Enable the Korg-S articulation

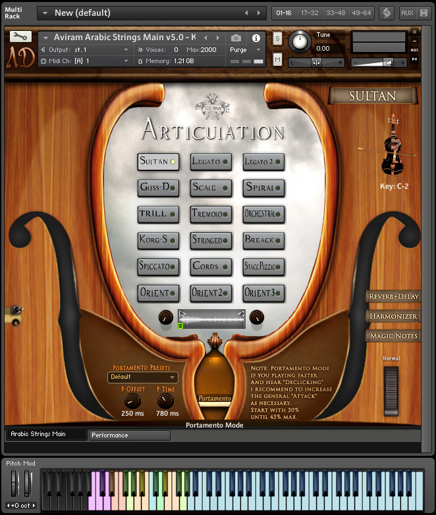coord(158,241)
